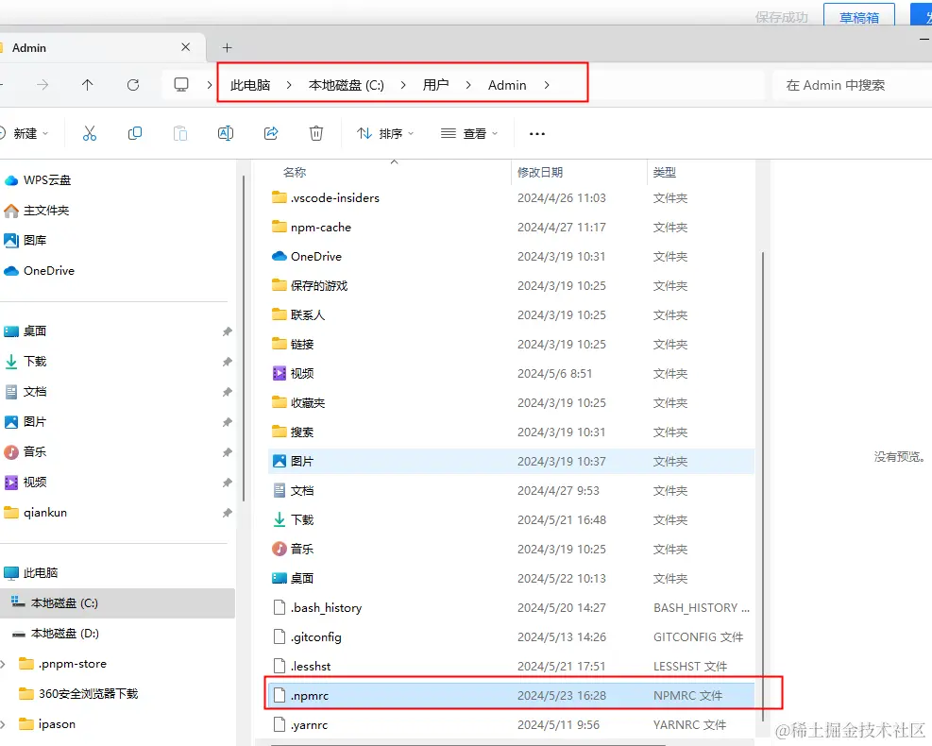
Task: Open the three-dot more options menu
Action: [x=536, y=134]
